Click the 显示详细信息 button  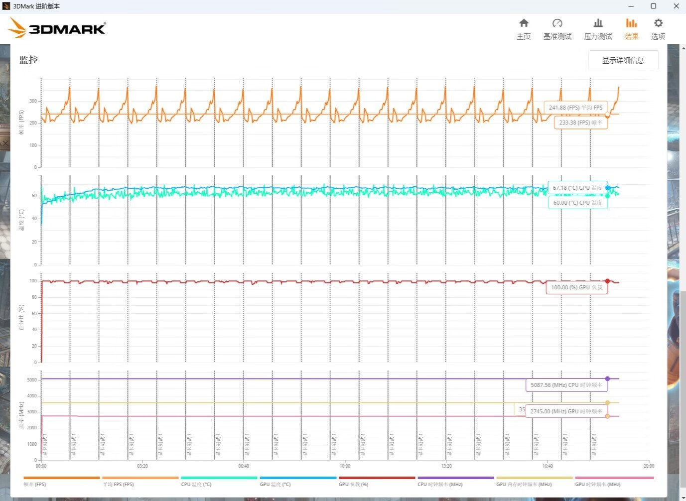click(623, 60)
